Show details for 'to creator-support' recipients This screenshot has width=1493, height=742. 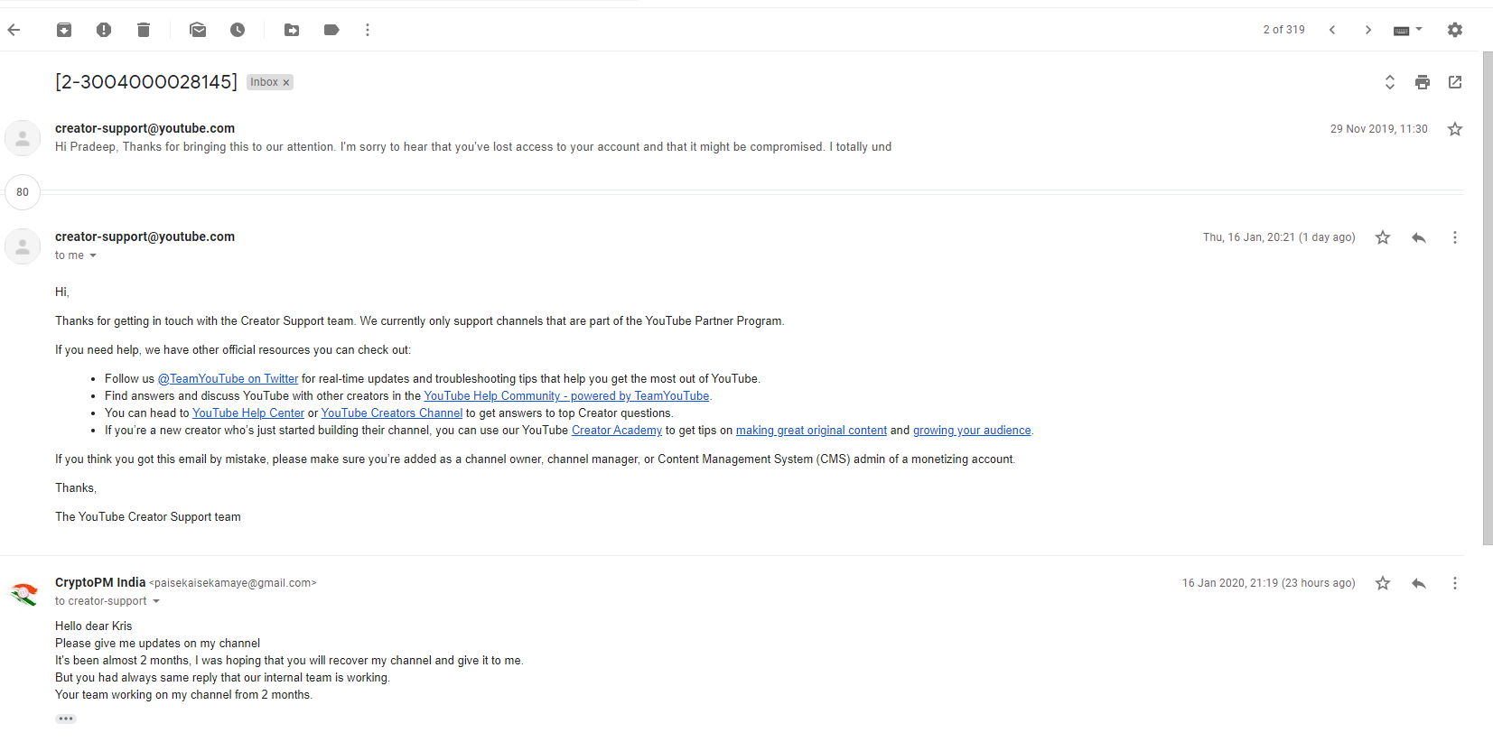tap(156, 601)
